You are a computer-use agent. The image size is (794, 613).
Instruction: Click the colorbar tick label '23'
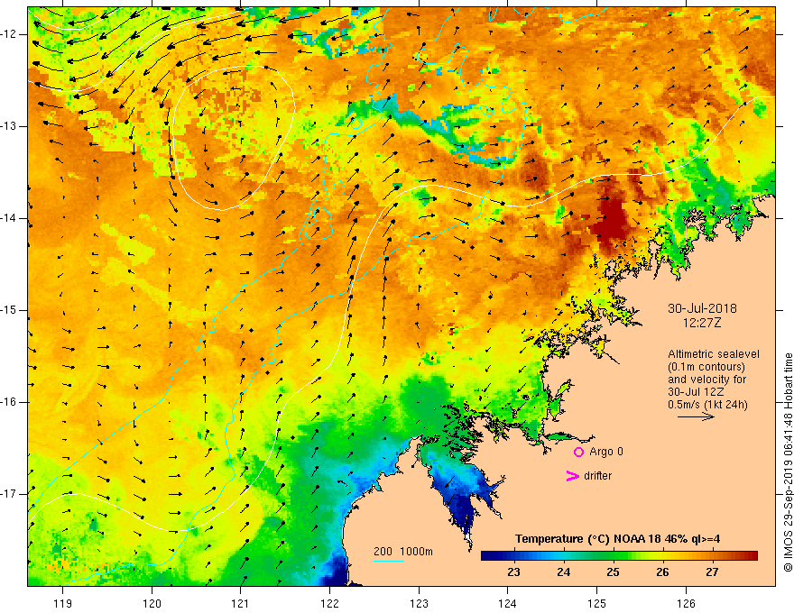(513, 572)
